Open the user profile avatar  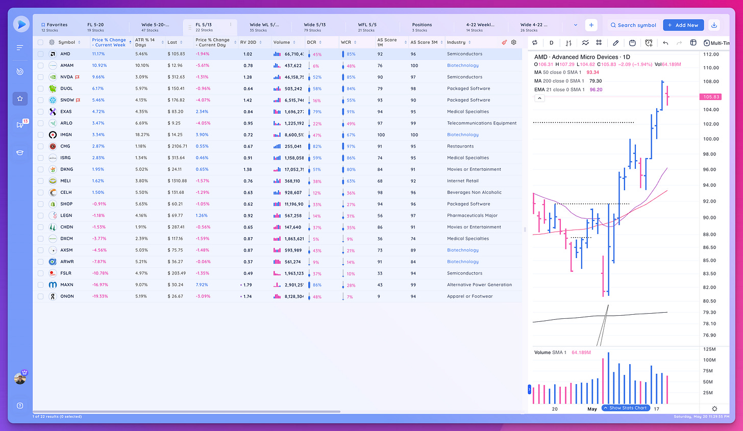(20, 378)
